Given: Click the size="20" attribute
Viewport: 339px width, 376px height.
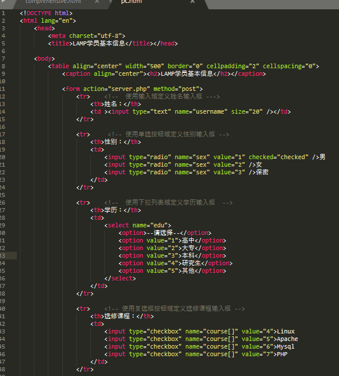Looking at the screenshot, I should (247, 112).
